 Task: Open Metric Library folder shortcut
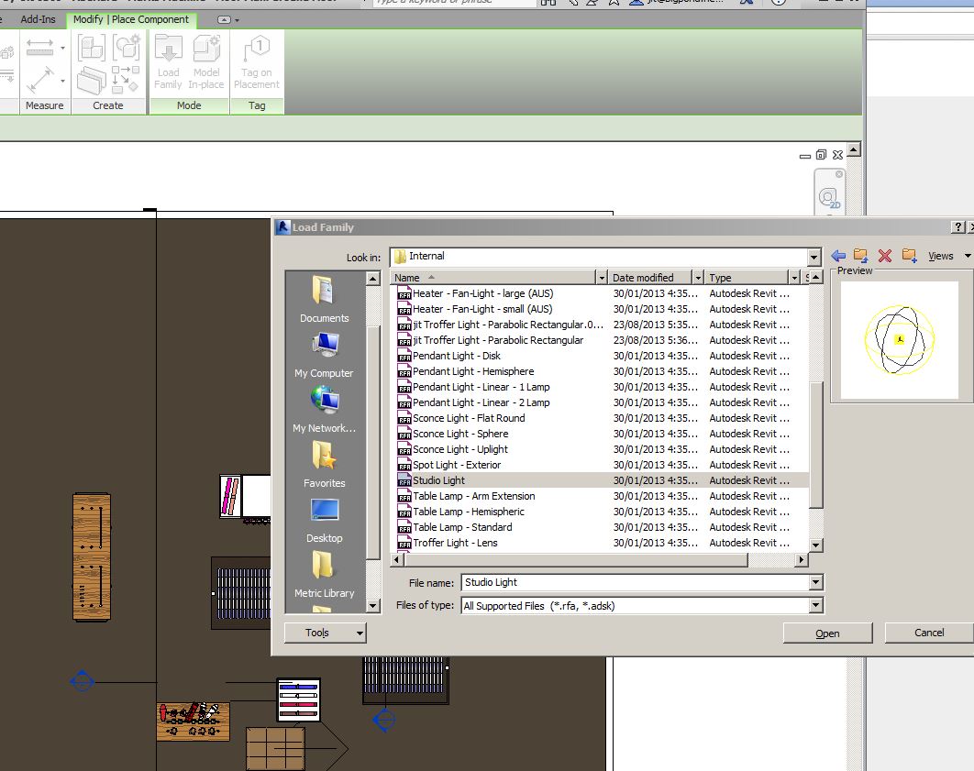tap(325, 575)
